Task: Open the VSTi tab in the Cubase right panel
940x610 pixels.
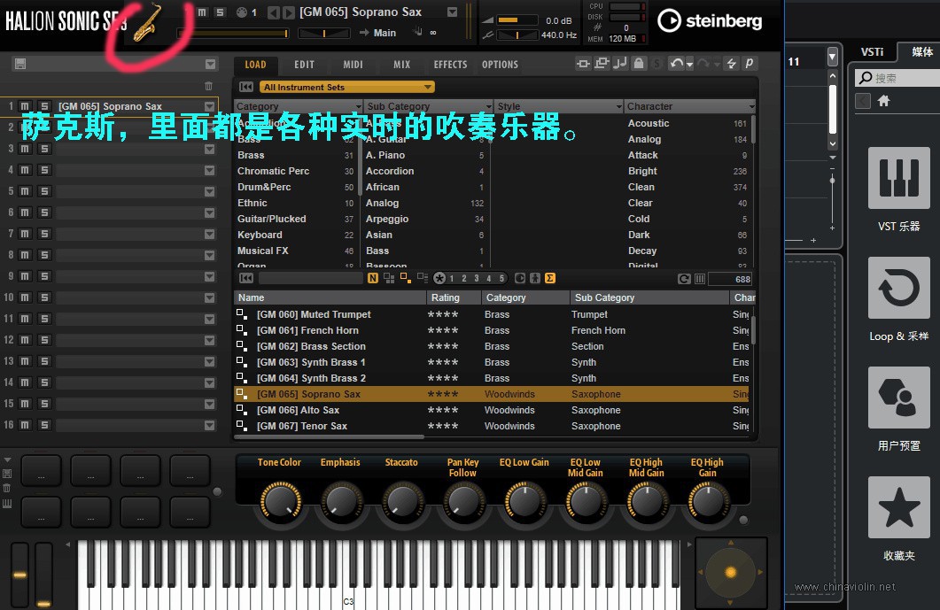Action: pyautogui.click(x=873, y=52)
